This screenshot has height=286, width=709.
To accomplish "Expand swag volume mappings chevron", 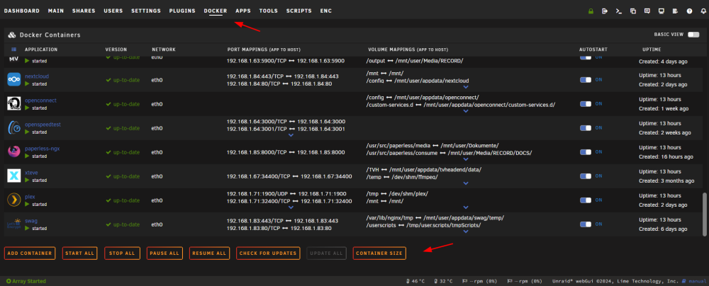I will point(466,231).
